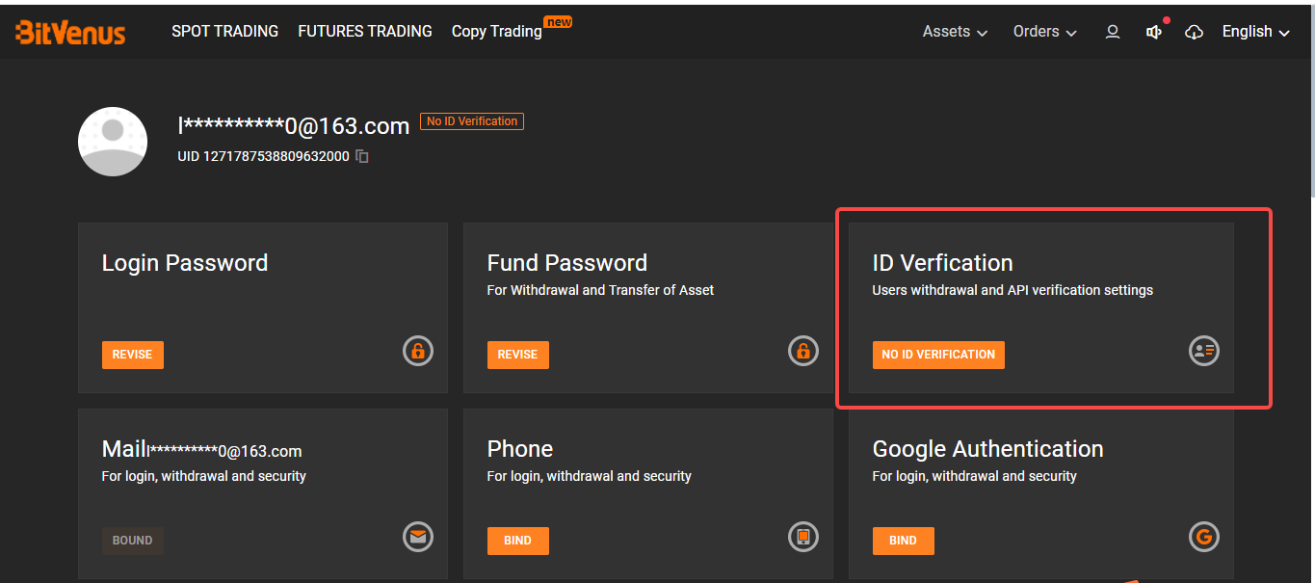1315x583 pixels.
Task: Open the announcements speaker icon
Action: 1153,32
